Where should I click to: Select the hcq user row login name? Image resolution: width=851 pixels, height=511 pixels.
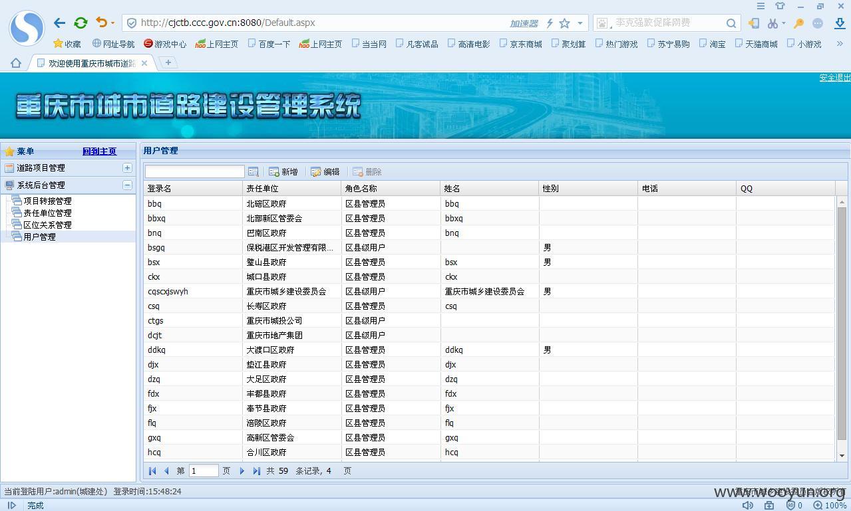[x=154, y=452]
